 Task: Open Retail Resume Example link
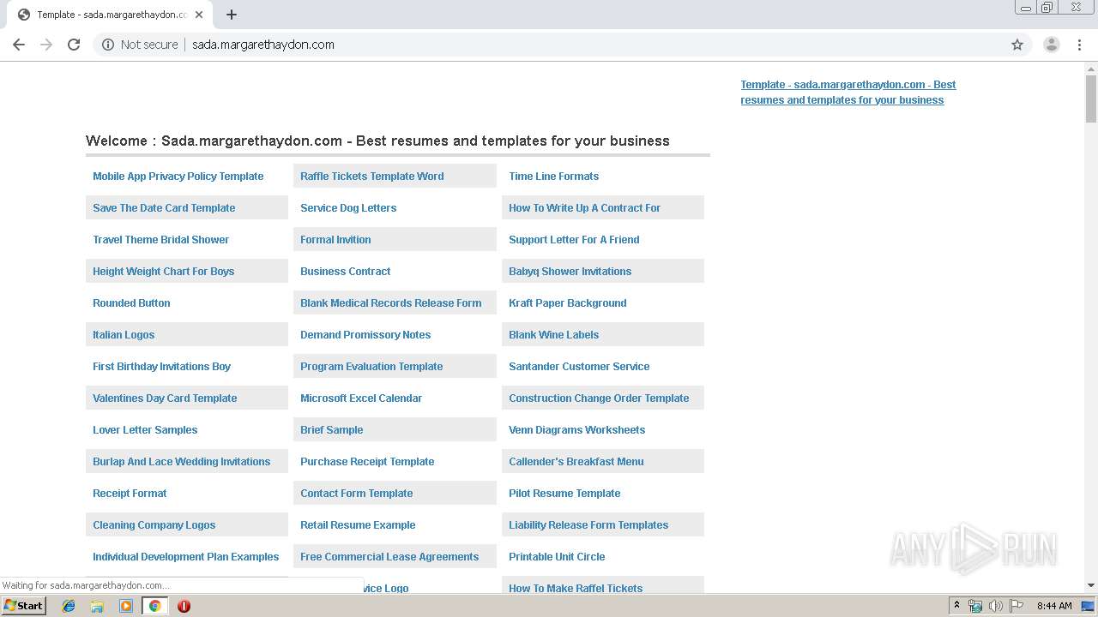[x=358, y=524]
